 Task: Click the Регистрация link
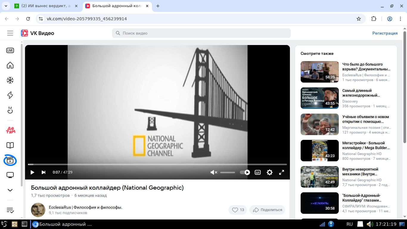[x=385, y=33]
